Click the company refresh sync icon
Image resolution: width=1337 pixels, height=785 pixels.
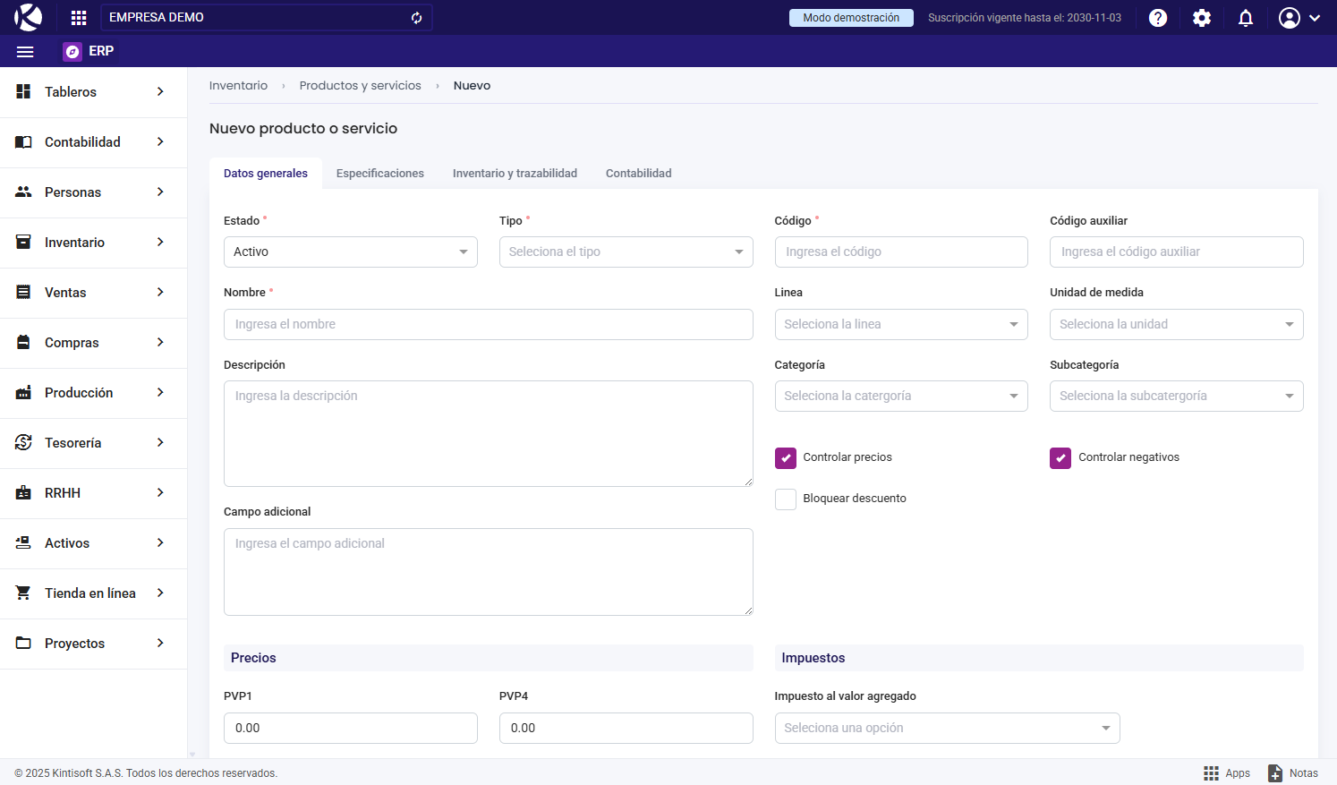point(416,18)
